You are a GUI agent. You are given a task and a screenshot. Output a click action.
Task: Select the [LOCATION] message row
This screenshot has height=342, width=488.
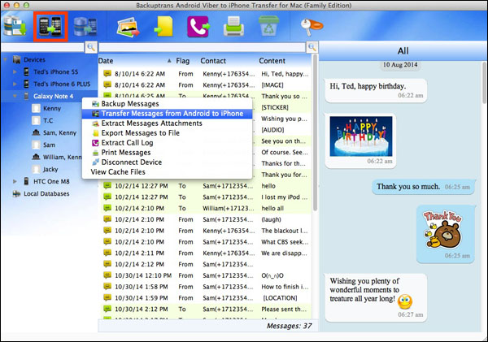pos(206,297)
